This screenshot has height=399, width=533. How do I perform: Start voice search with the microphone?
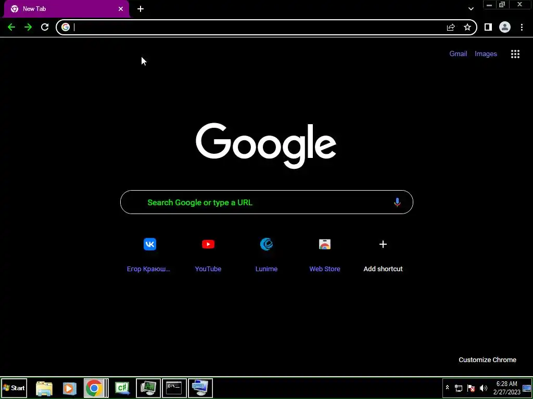397,203
